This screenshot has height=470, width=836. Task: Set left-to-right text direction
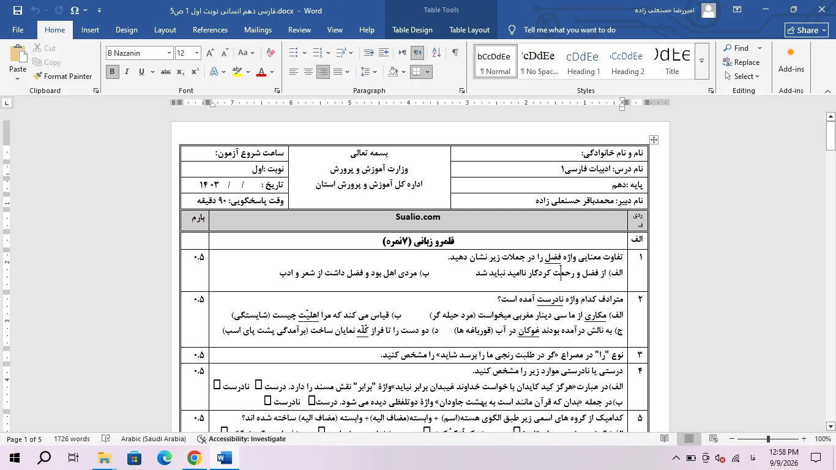tap(403, 53)
